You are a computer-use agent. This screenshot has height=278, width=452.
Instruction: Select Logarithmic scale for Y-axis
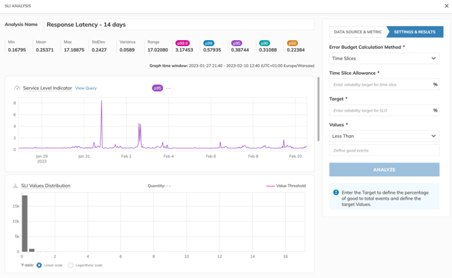[71, 265]
